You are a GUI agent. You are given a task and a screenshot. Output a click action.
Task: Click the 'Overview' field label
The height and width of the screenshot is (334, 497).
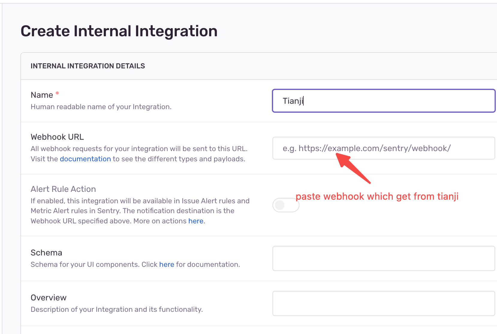coord(49,298)
